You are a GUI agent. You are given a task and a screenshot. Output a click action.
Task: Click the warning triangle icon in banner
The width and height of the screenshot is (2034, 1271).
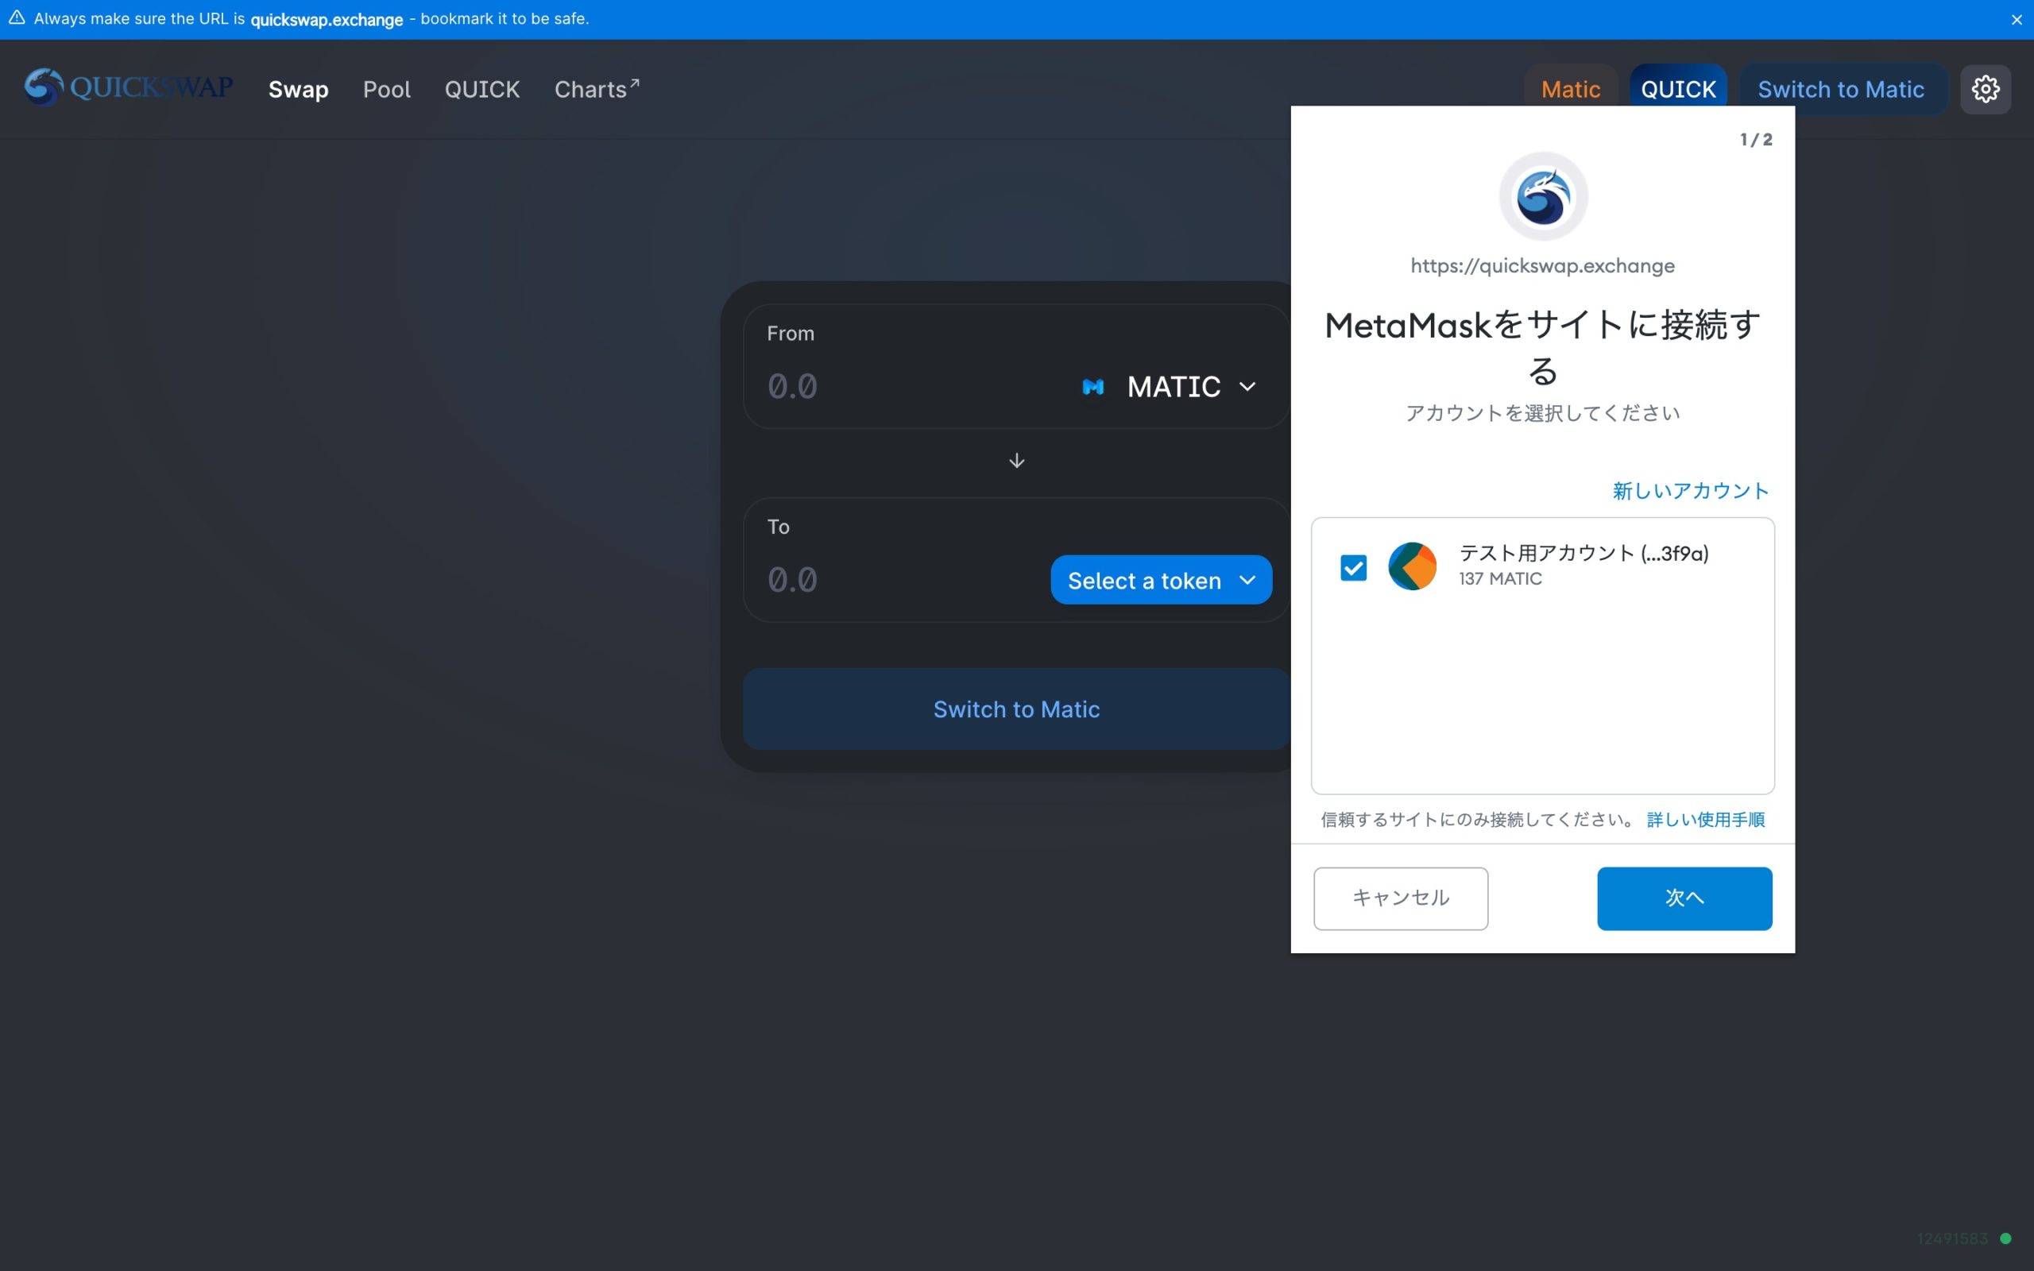pos(17,17)
